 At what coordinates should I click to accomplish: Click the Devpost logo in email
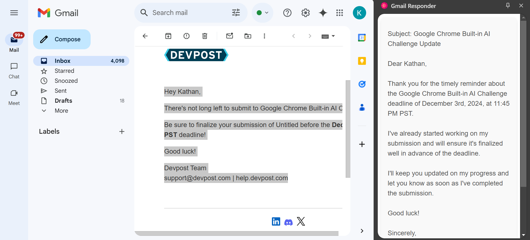tap(196, 55)
